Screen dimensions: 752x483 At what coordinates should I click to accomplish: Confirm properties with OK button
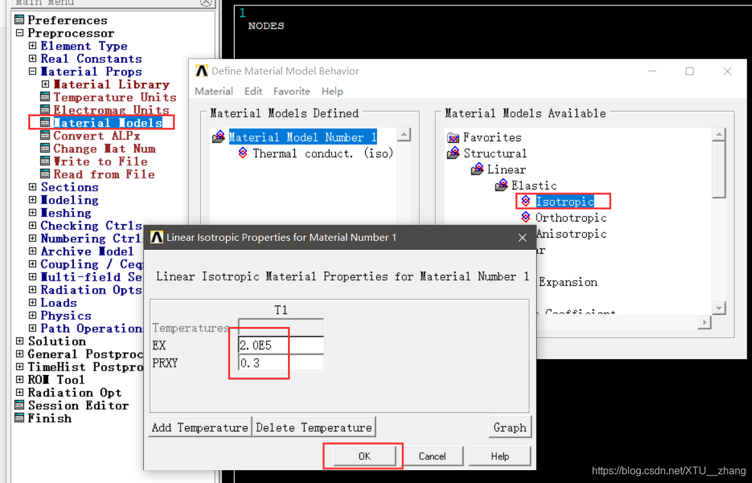coord(364,456)
